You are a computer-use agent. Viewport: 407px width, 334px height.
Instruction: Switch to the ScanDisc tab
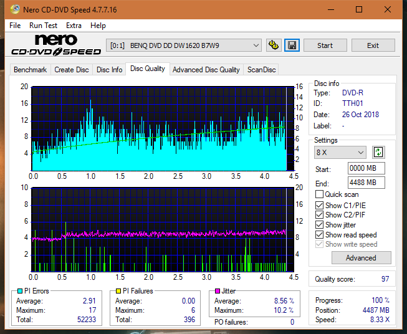tap(261, 70)
